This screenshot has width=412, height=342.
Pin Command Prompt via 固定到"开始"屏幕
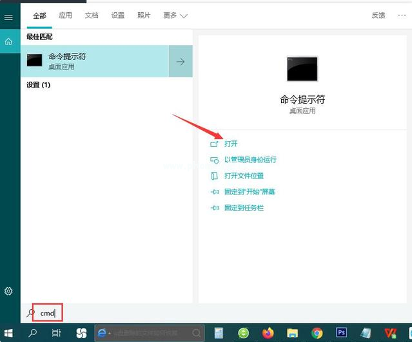coord(250,192)
